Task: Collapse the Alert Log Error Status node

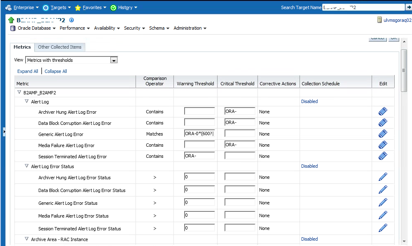Action: [26, 166]
